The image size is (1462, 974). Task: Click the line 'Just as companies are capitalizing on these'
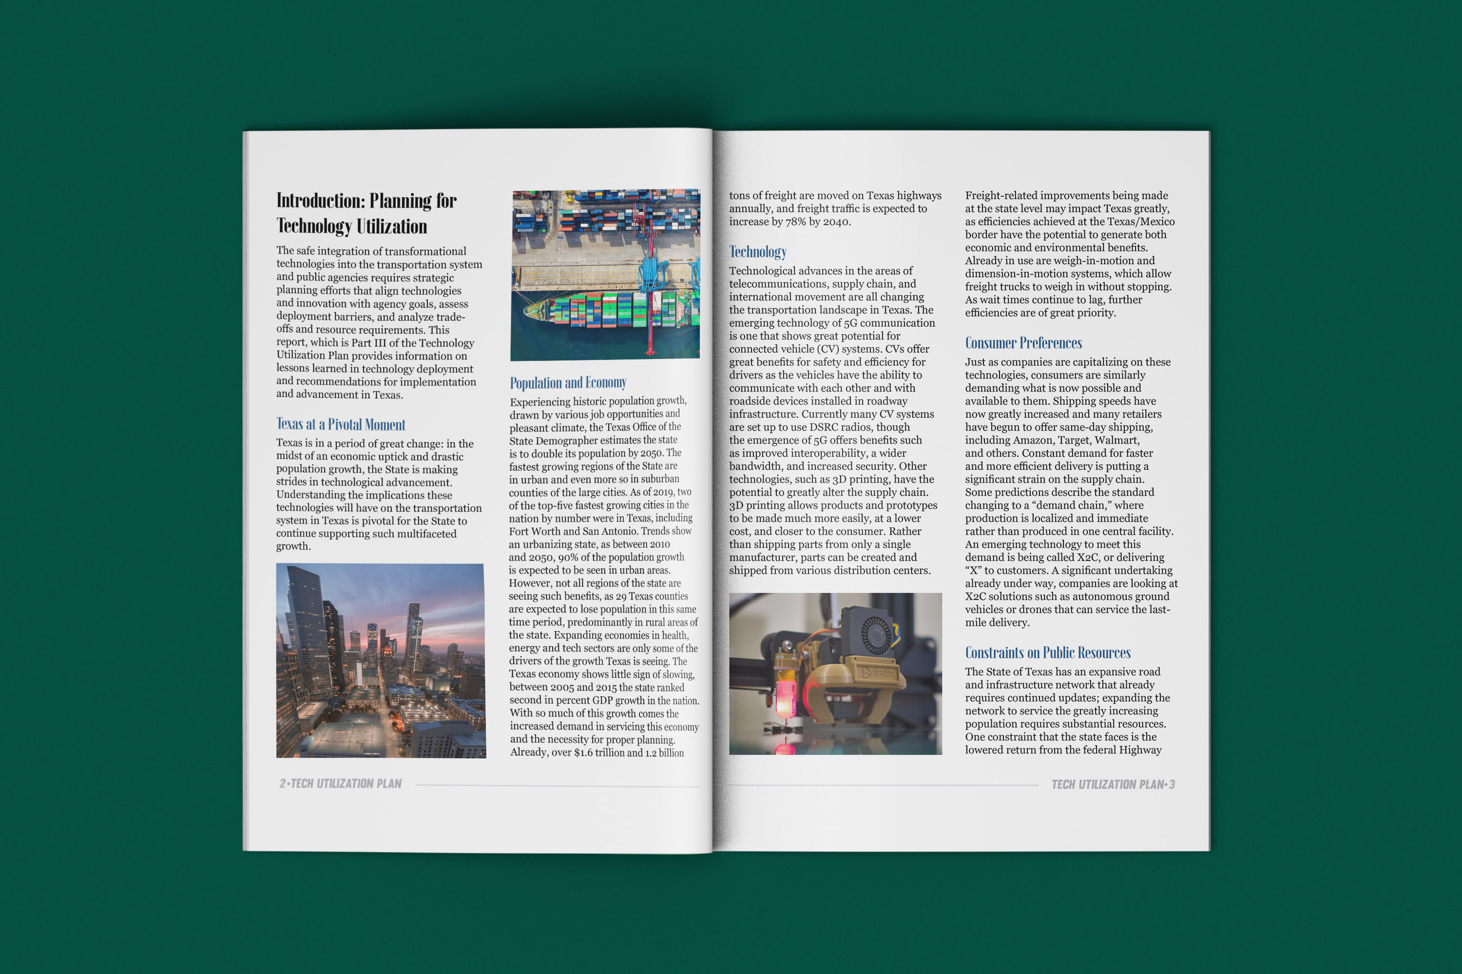coord(1068,362)
